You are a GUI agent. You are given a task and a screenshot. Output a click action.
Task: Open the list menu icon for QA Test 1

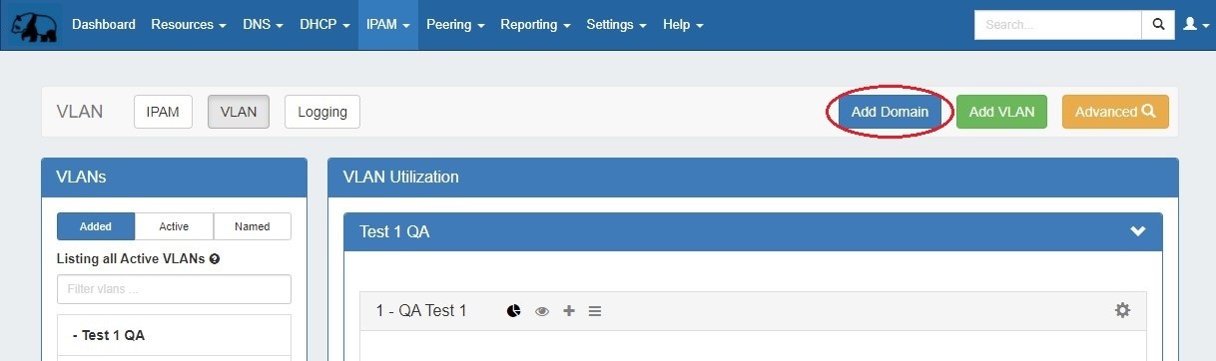(595, 311)
